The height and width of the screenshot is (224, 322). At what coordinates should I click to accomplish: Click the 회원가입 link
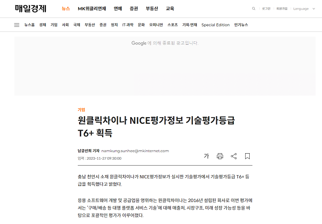point(282,8)
